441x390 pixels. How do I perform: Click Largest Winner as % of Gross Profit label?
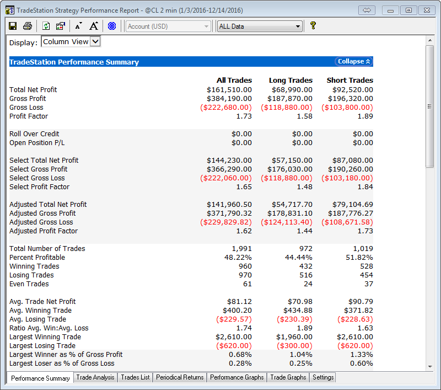click(66, 354)
